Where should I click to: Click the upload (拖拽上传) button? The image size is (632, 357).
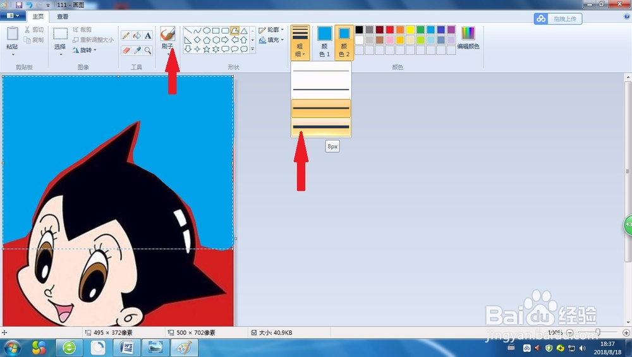[558, 18]
